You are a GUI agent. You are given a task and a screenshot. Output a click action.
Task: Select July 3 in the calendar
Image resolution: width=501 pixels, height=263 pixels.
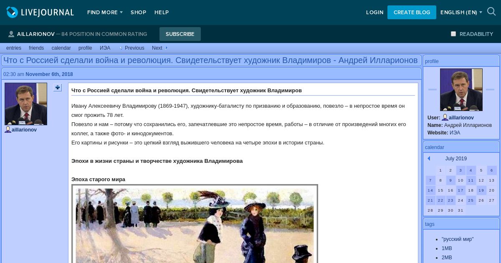pyautogui.click(x=461, y=170)
